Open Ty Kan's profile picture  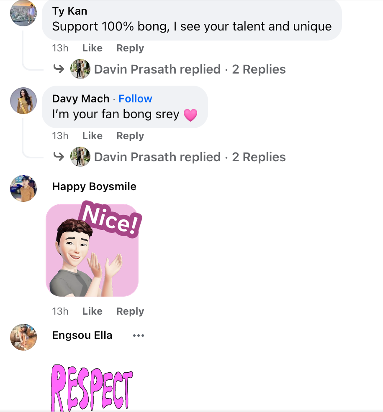pyautogui.click(x=23, y=13)
